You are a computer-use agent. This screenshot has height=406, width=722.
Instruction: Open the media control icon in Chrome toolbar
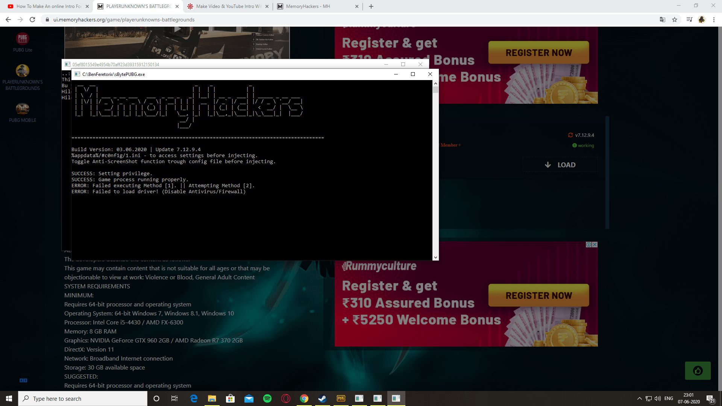[689, 20]
